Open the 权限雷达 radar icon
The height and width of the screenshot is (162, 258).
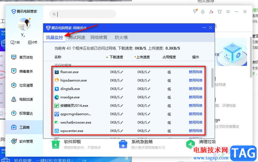pyautogui.click(x=14, y=113)
